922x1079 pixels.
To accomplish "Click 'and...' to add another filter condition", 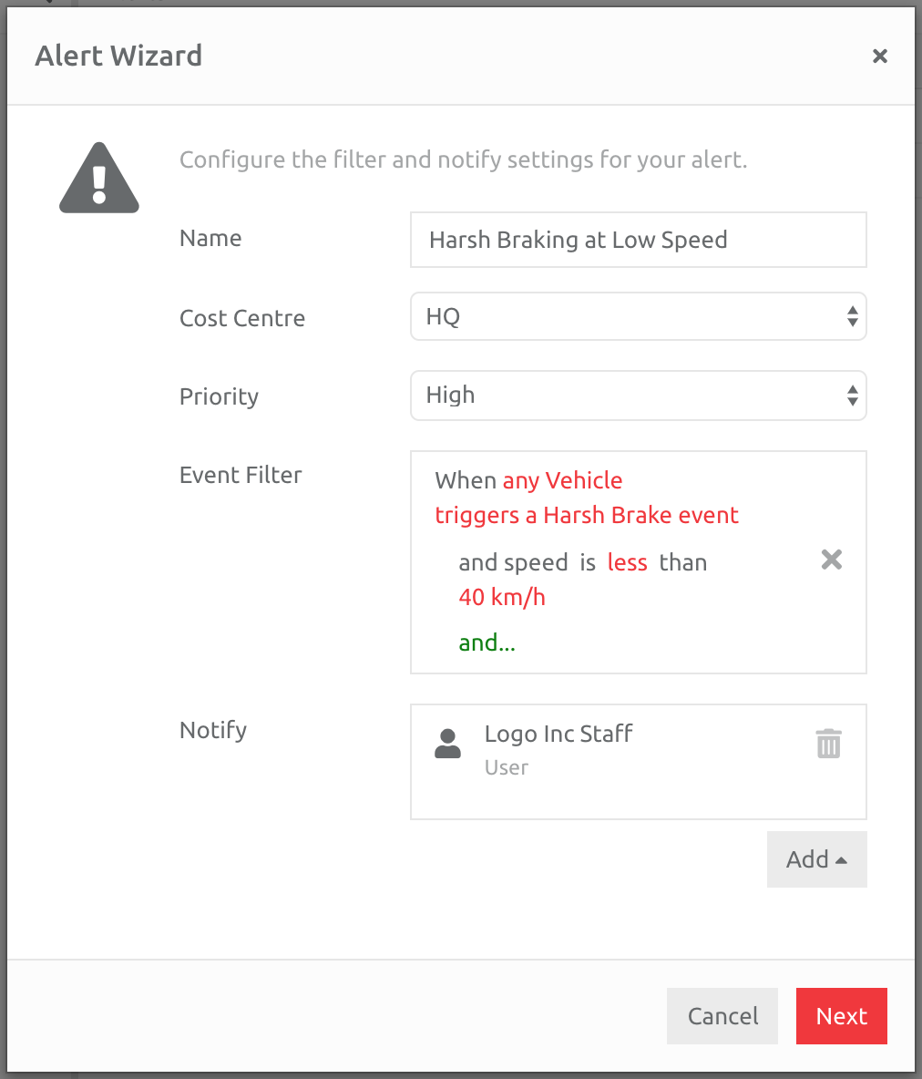I will (x=486, y=642).
